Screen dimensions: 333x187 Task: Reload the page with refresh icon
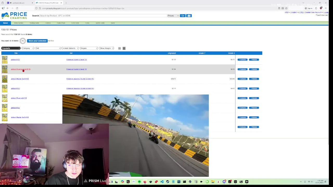(17, 8)
